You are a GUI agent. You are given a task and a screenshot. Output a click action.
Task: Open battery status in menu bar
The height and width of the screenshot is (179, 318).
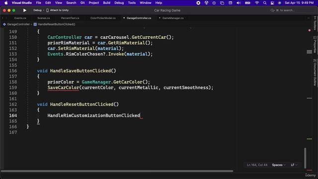pyautogui.click(x=247, y=3)
